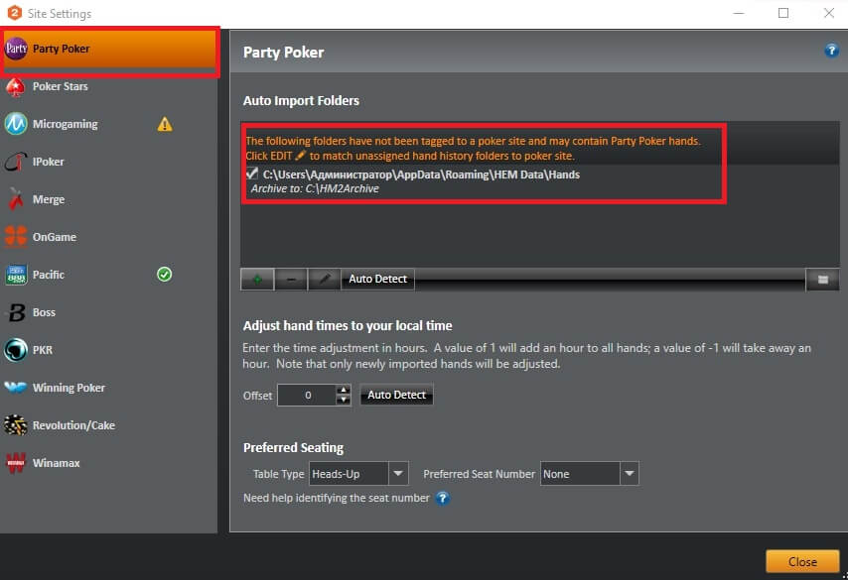Minimize the Site Settings window
Image resolution: width=848 pixels, height=580 pixels.
click(x=739, y=13)
